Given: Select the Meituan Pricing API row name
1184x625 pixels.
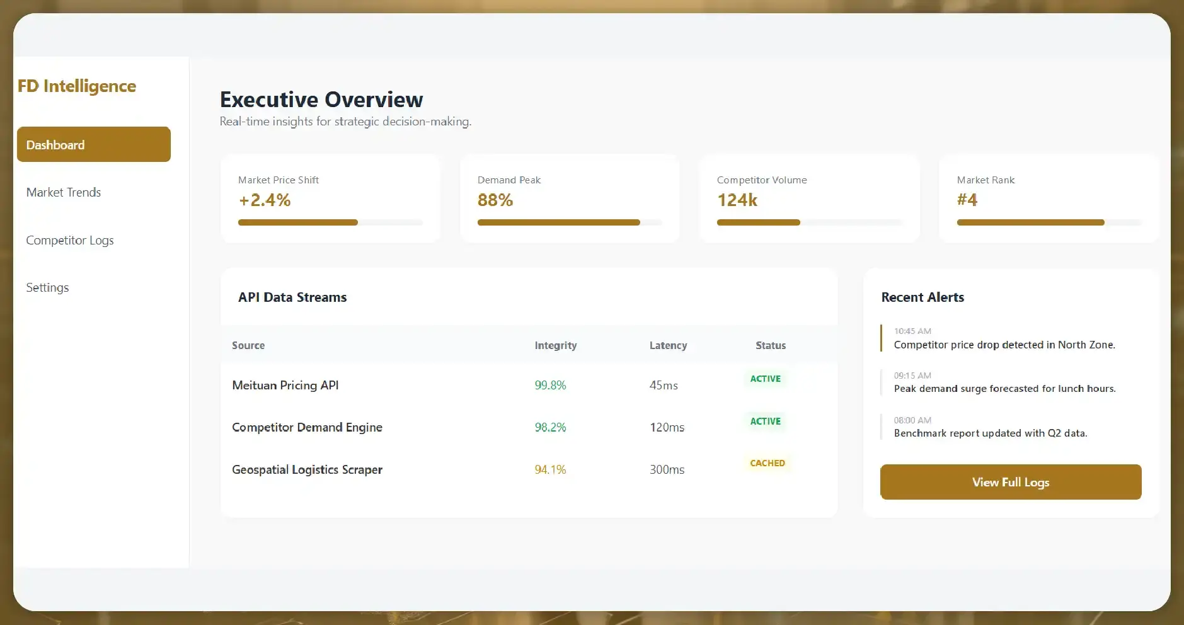Looking at the screenshot, I should pyautogui.click(x=285, y=385).
